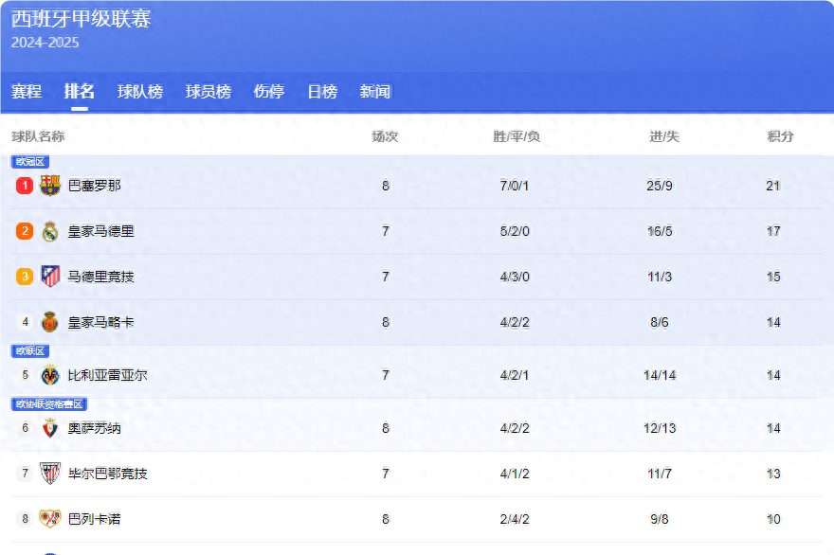Switch to the 球员榜 tab

click(208, 92)
